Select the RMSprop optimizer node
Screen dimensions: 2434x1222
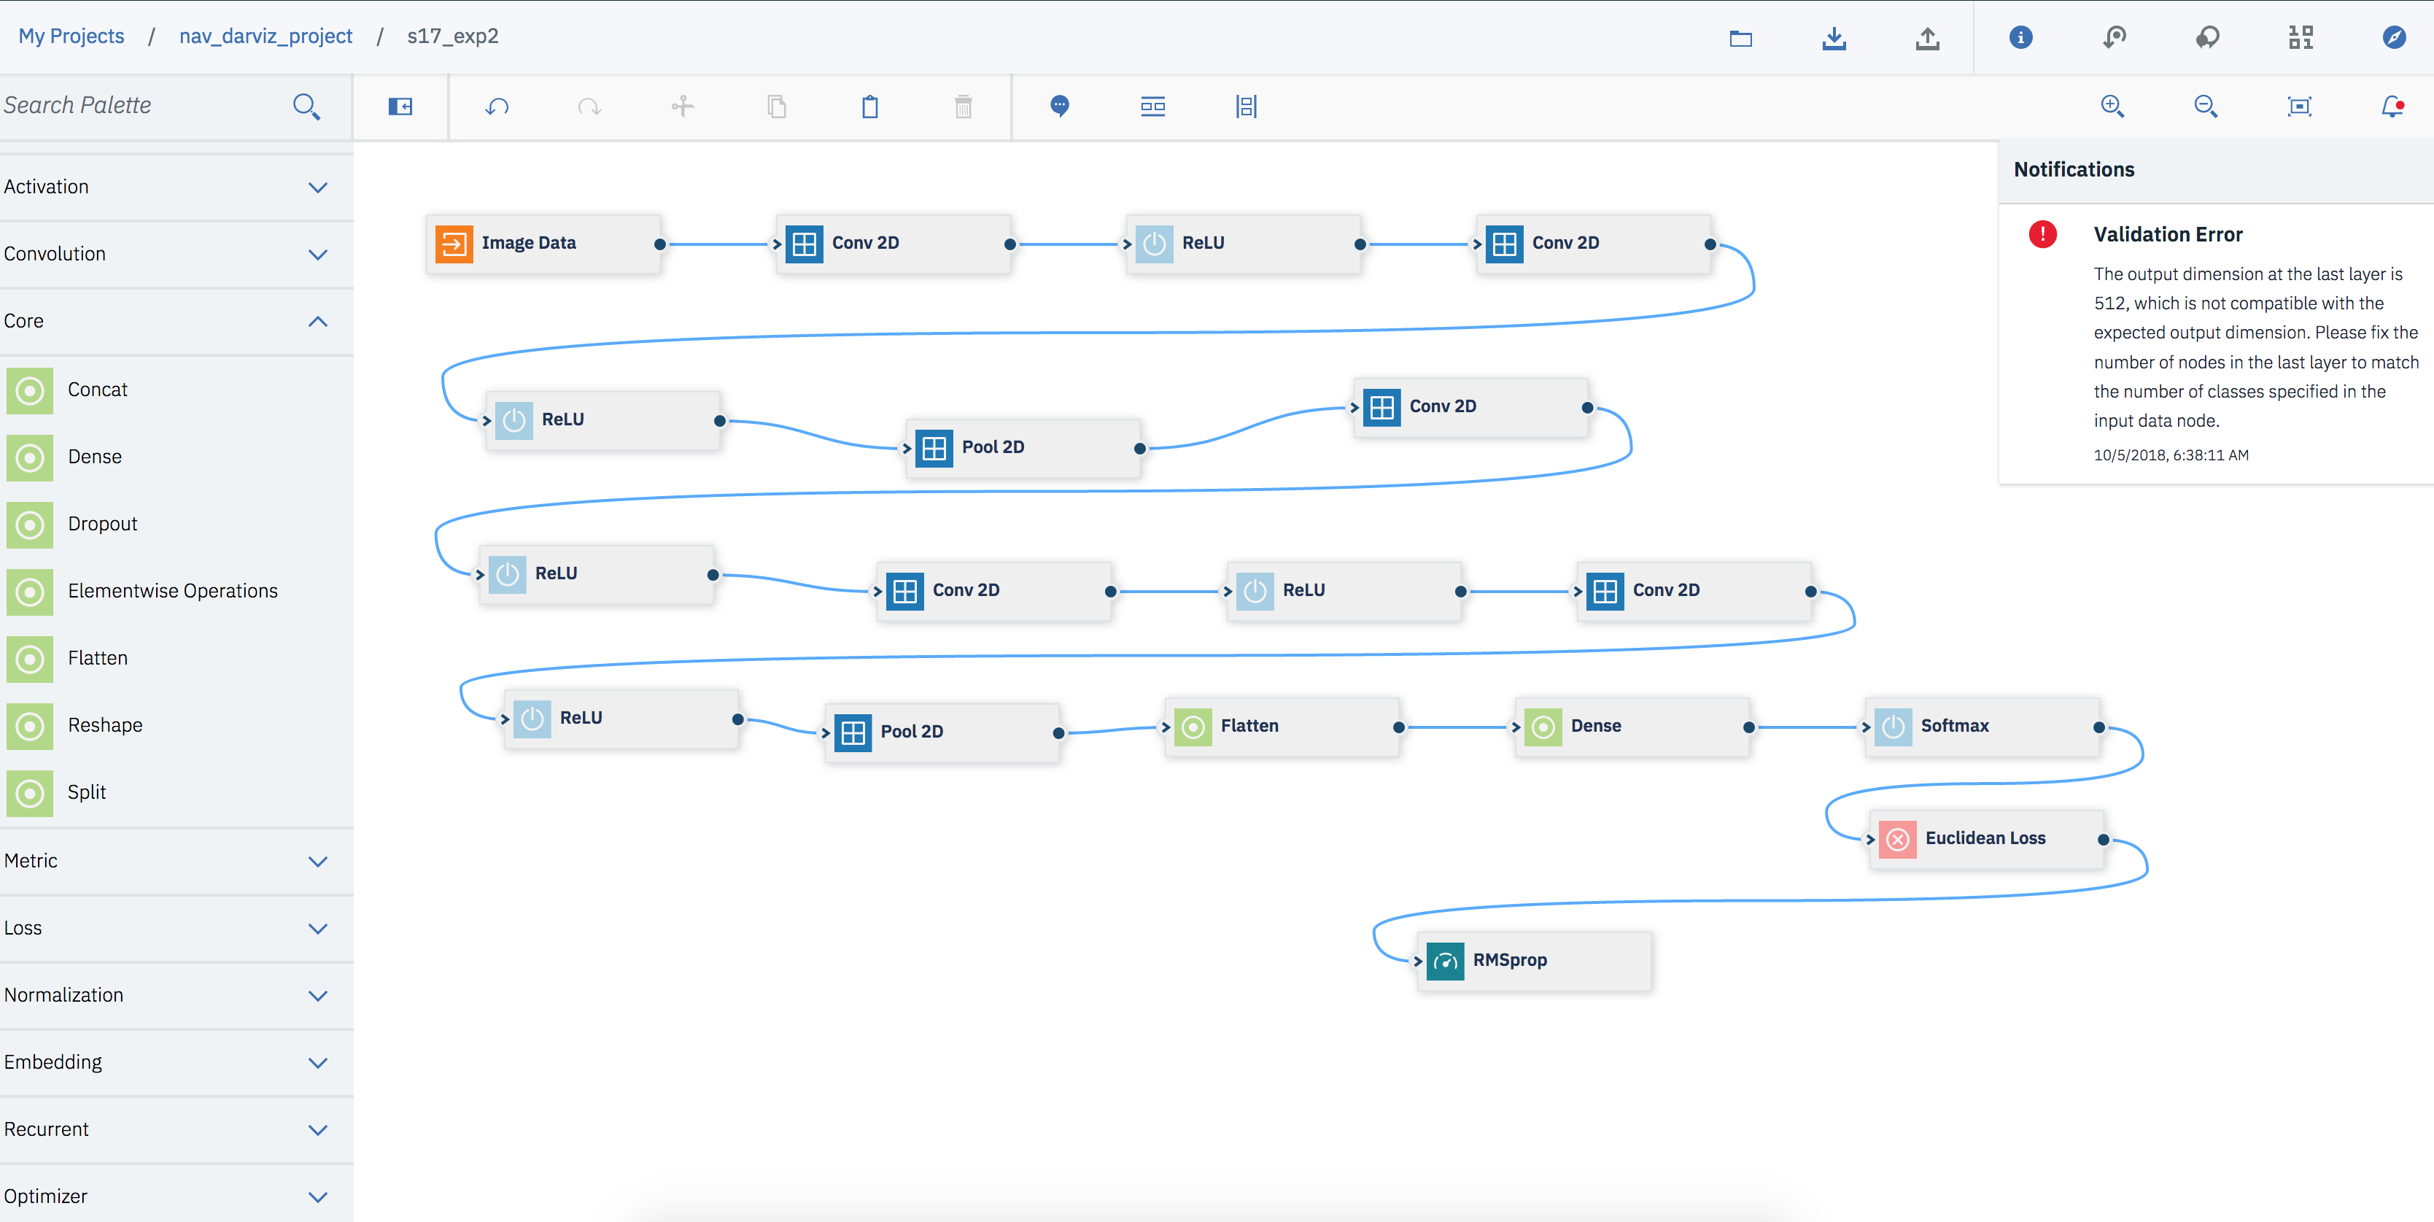[x=1535, y=961]
